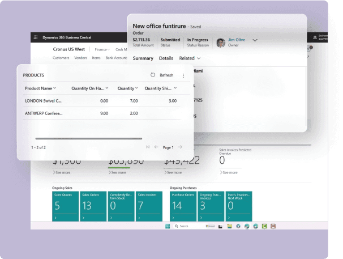Go to first page of products
This screenshot has width=343, height=259.
148,147
